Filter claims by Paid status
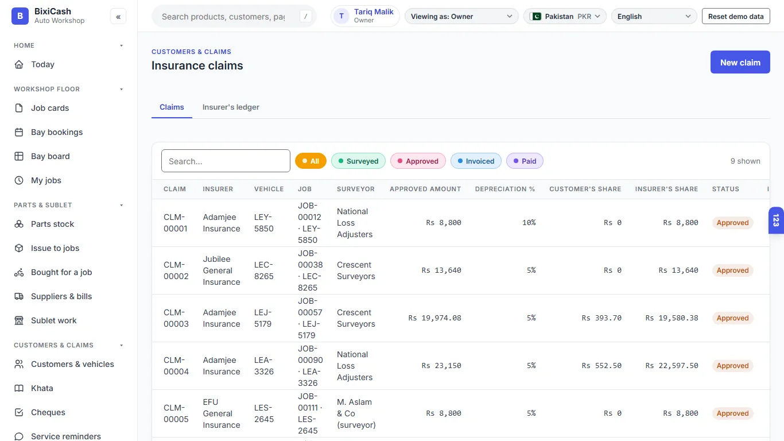Screen dimensions: 784x441 click(x=525, y=161)
